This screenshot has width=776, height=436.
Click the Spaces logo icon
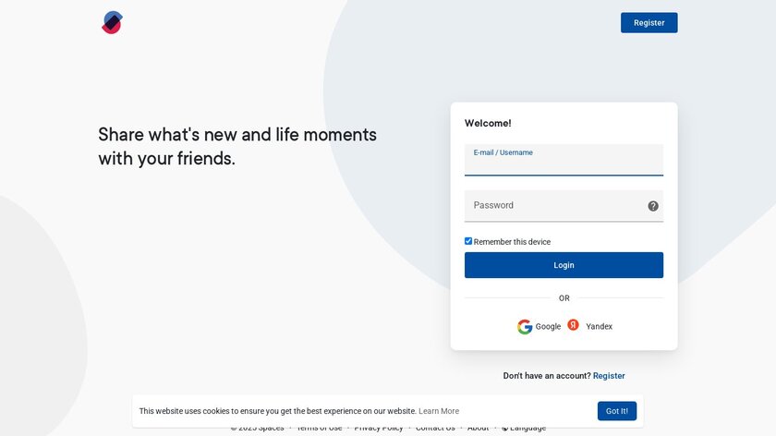(x=112, y=22)
